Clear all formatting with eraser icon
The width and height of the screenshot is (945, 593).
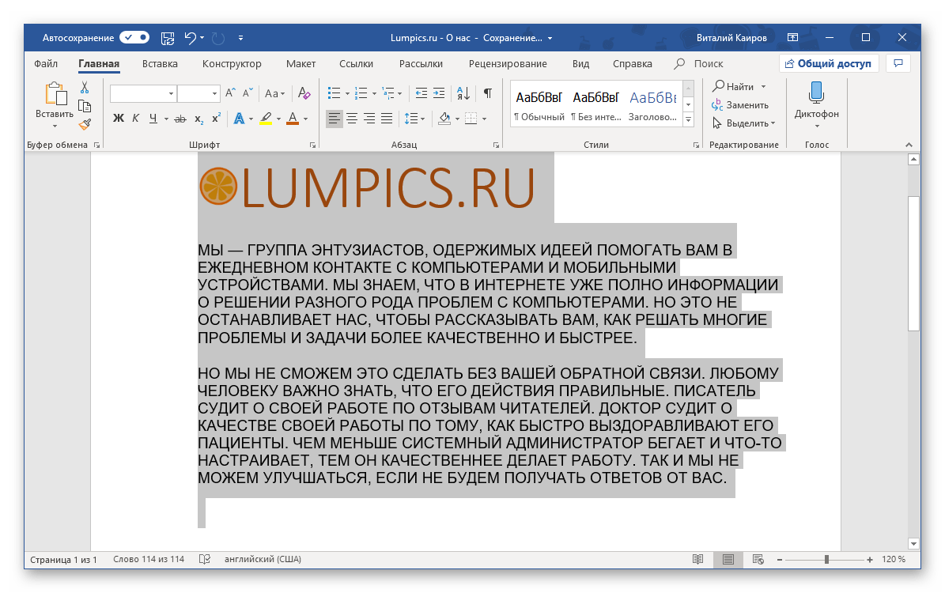pyautogui.click(x=304, y=93)
